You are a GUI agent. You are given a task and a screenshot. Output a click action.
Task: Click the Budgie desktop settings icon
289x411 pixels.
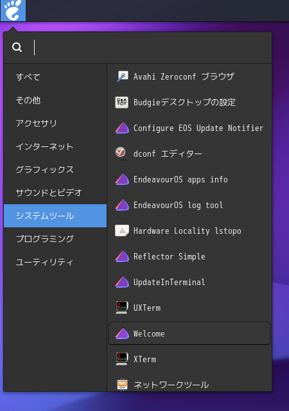(x=122, y=102)
